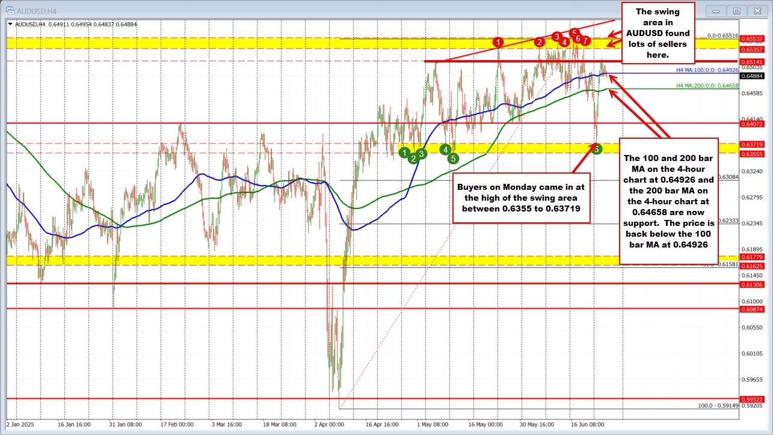Click the current price tag 0.64884
This screenshot has height=435, width=773.
[x=752, y=76]
